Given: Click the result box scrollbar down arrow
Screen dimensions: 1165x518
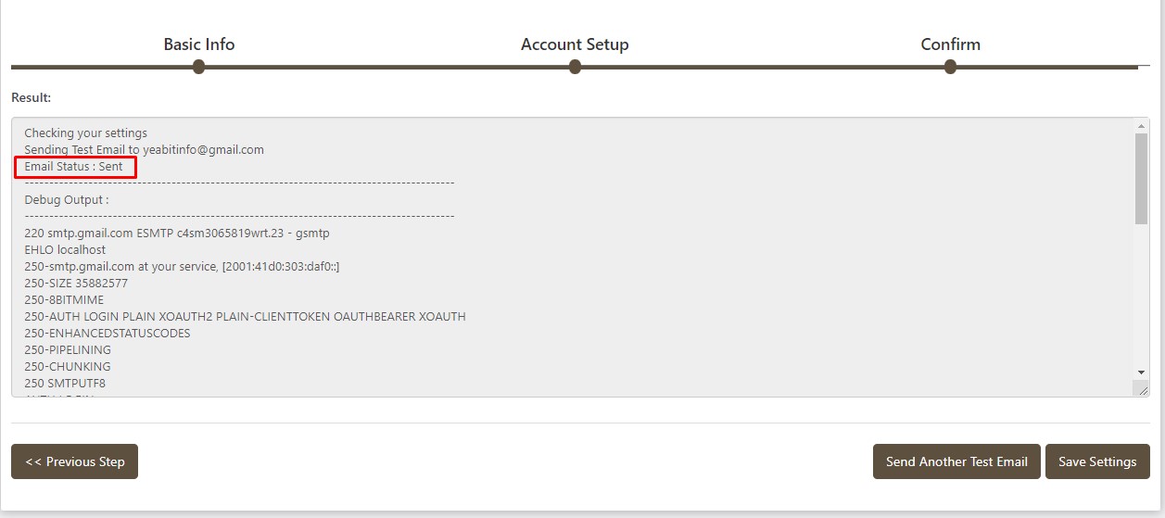Looking at the screenshot, I should [x=1141, y=372].
